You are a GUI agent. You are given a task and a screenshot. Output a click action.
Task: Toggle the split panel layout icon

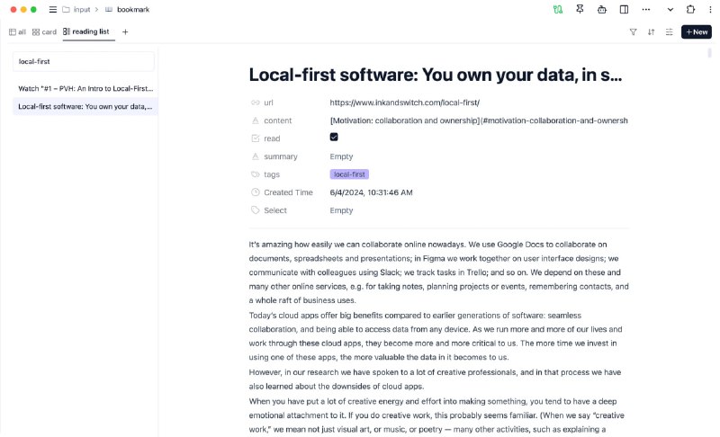(624, 9)
